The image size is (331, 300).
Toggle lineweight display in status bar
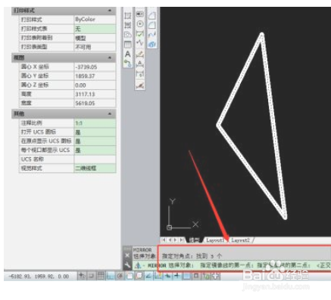tap(177, 276)
